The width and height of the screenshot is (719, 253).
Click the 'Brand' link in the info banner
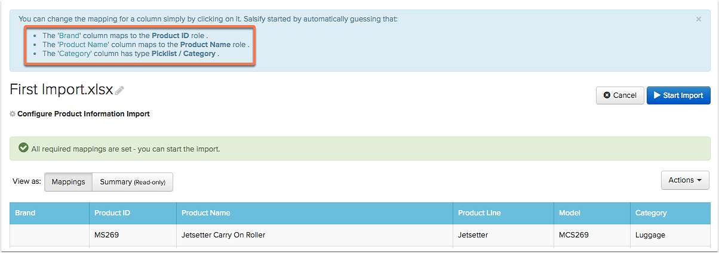[69, 36]
